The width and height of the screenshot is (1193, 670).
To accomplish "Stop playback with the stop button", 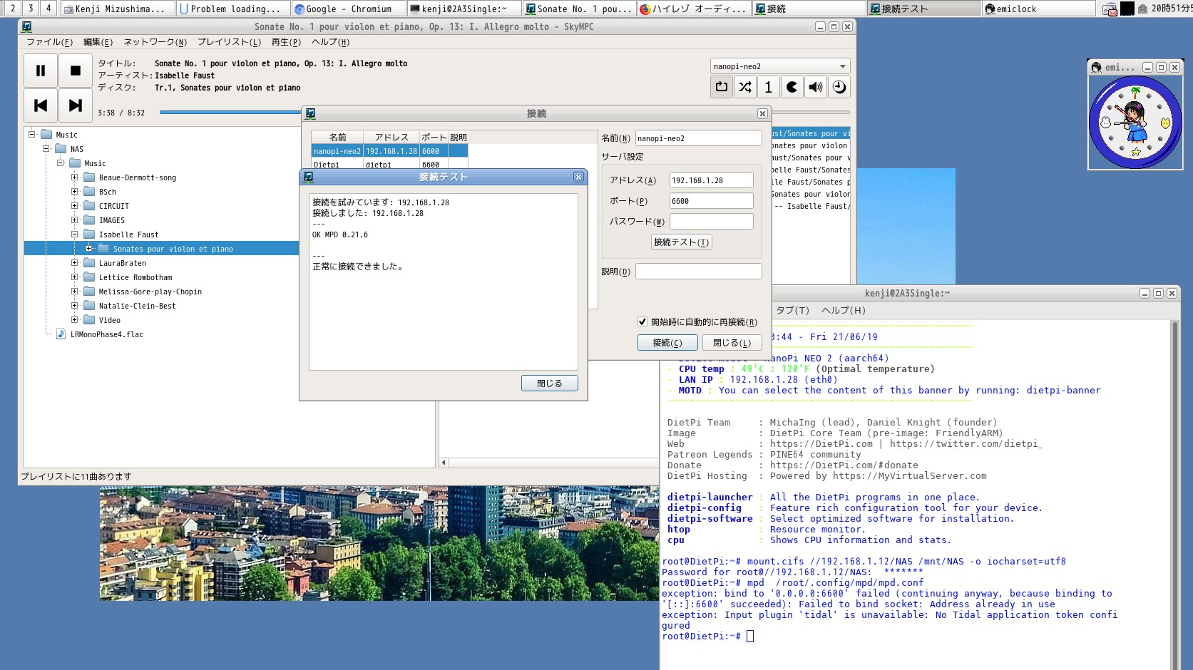I will pos(75,71).
